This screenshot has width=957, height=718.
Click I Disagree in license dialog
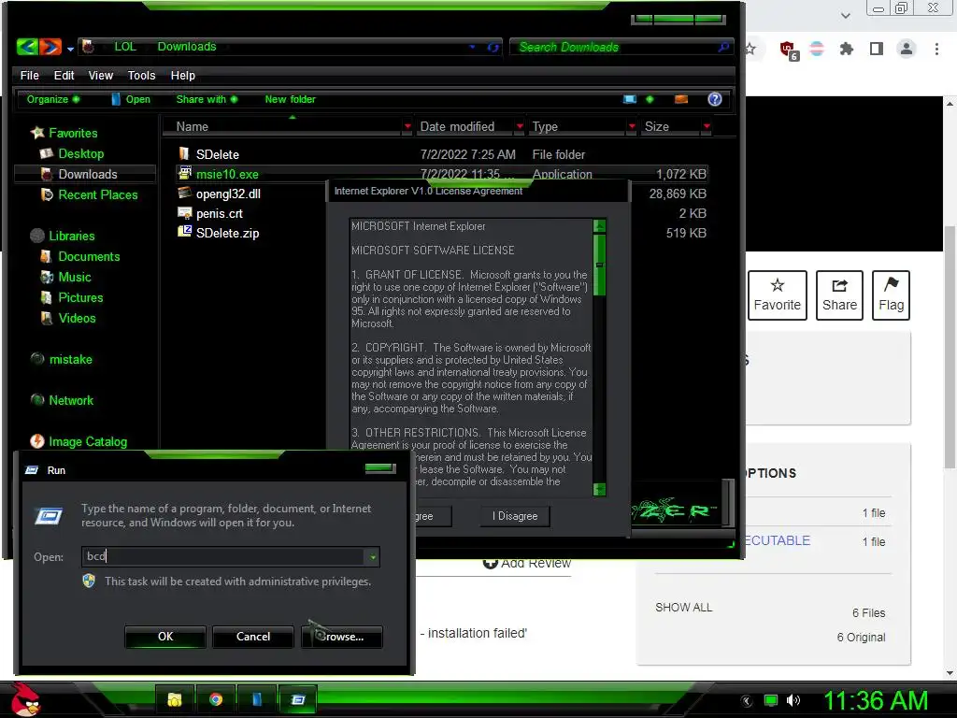click(515, 516)
